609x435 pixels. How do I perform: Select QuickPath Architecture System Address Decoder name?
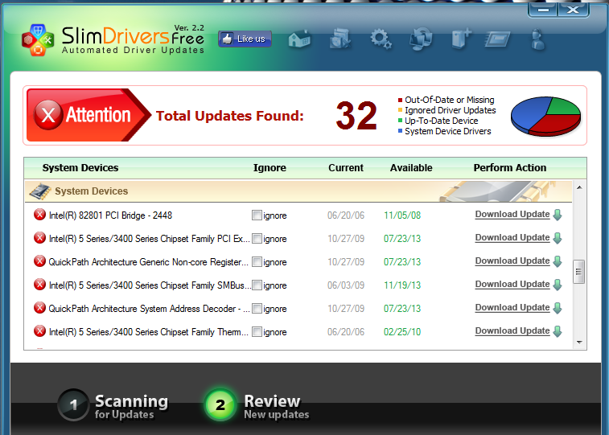[149, 309]
